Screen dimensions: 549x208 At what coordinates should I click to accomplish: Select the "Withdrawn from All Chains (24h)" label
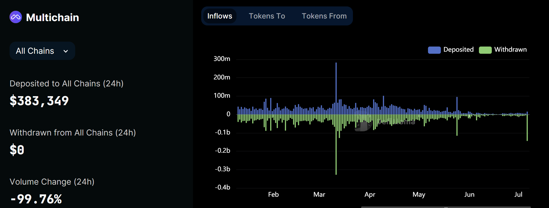tap(73, 133)
